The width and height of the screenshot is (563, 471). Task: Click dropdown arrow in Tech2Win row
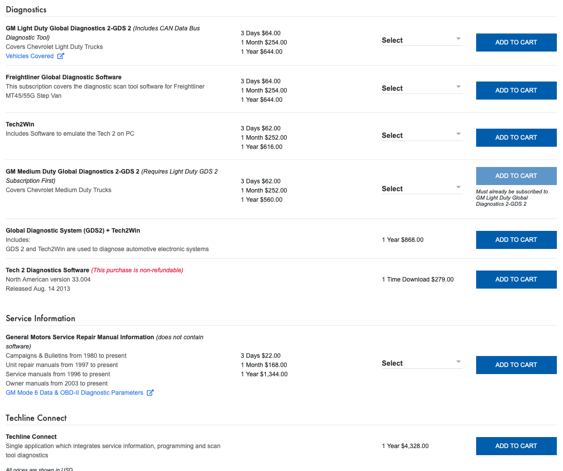459,134
